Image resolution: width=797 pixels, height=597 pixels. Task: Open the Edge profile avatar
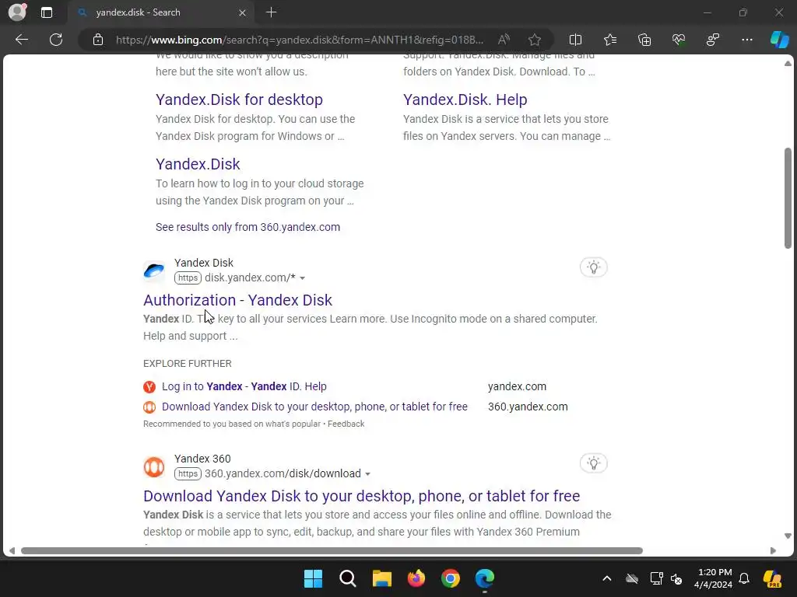coord(18,12)
